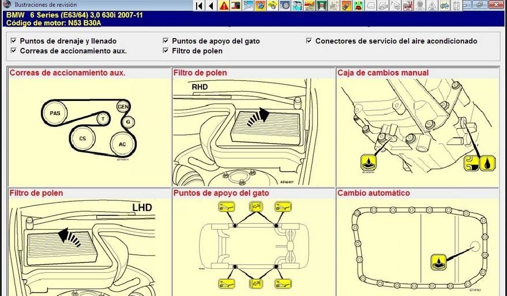Click the oil level icon on manual gearbox
507x296 pixels.
[x=472, y=163]
